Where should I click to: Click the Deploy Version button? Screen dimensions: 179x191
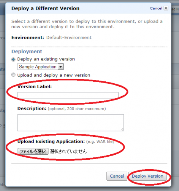[x=147, y=176]
